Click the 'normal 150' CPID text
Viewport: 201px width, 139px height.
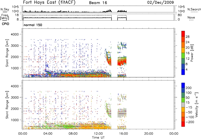pyautogui.click(x=33, y=25)
